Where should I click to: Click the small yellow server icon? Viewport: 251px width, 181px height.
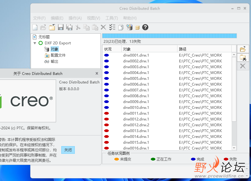[x=137, y=28]
